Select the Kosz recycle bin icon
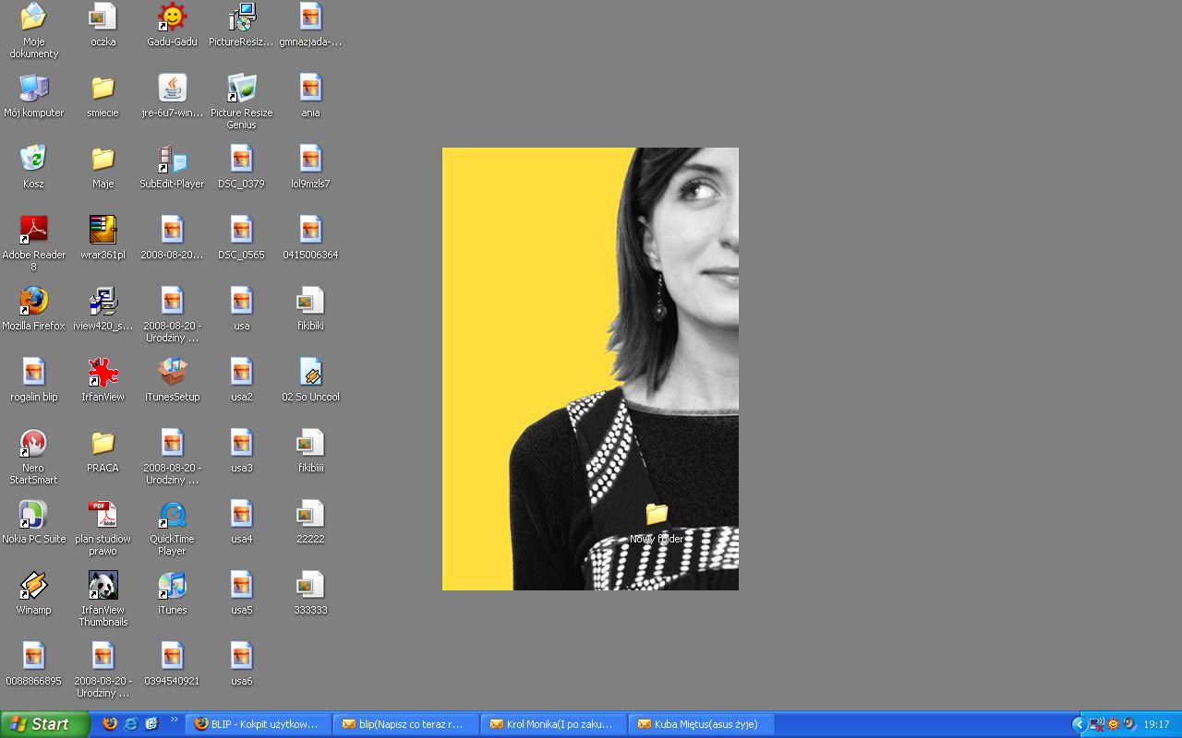This screenshot has height=738, width=1182. tap(33, 160)
